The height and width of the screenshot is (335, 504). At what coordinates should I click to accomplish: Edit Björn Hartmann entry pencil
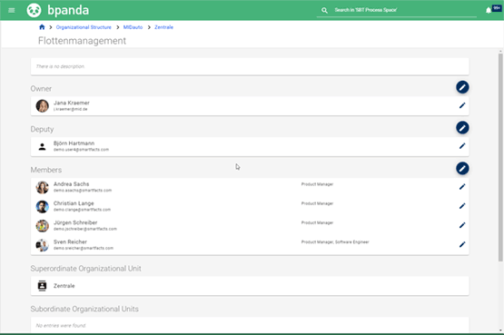462,146
